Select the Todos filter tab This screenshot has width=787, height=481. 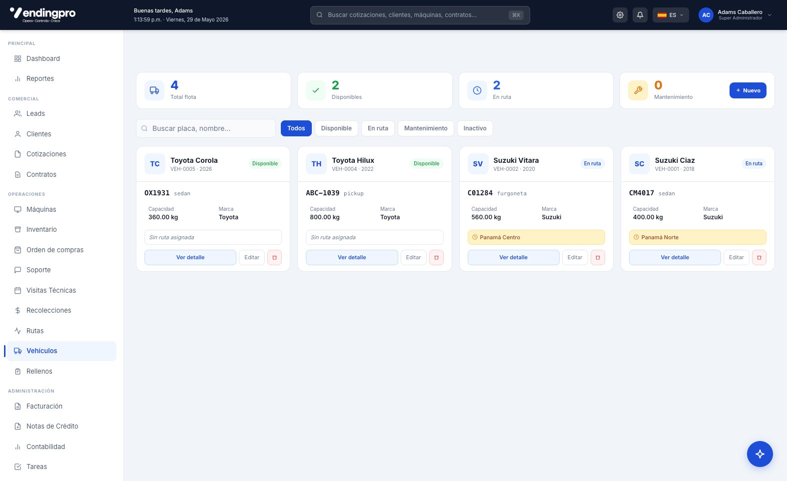point(296,128)
